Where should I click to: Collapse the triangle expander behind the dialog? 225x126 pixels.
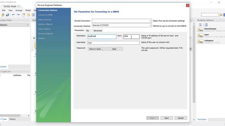34,38
